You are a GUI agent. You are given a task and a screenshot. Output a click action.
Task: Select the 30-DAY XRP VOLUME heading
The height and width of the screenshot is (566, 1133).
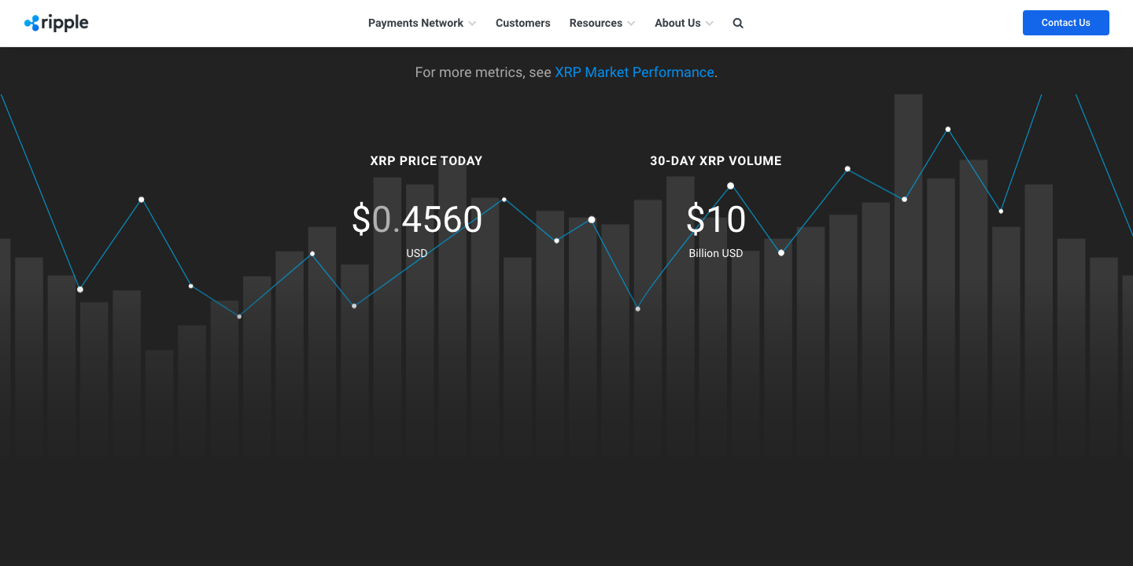(x=716, y=161)
